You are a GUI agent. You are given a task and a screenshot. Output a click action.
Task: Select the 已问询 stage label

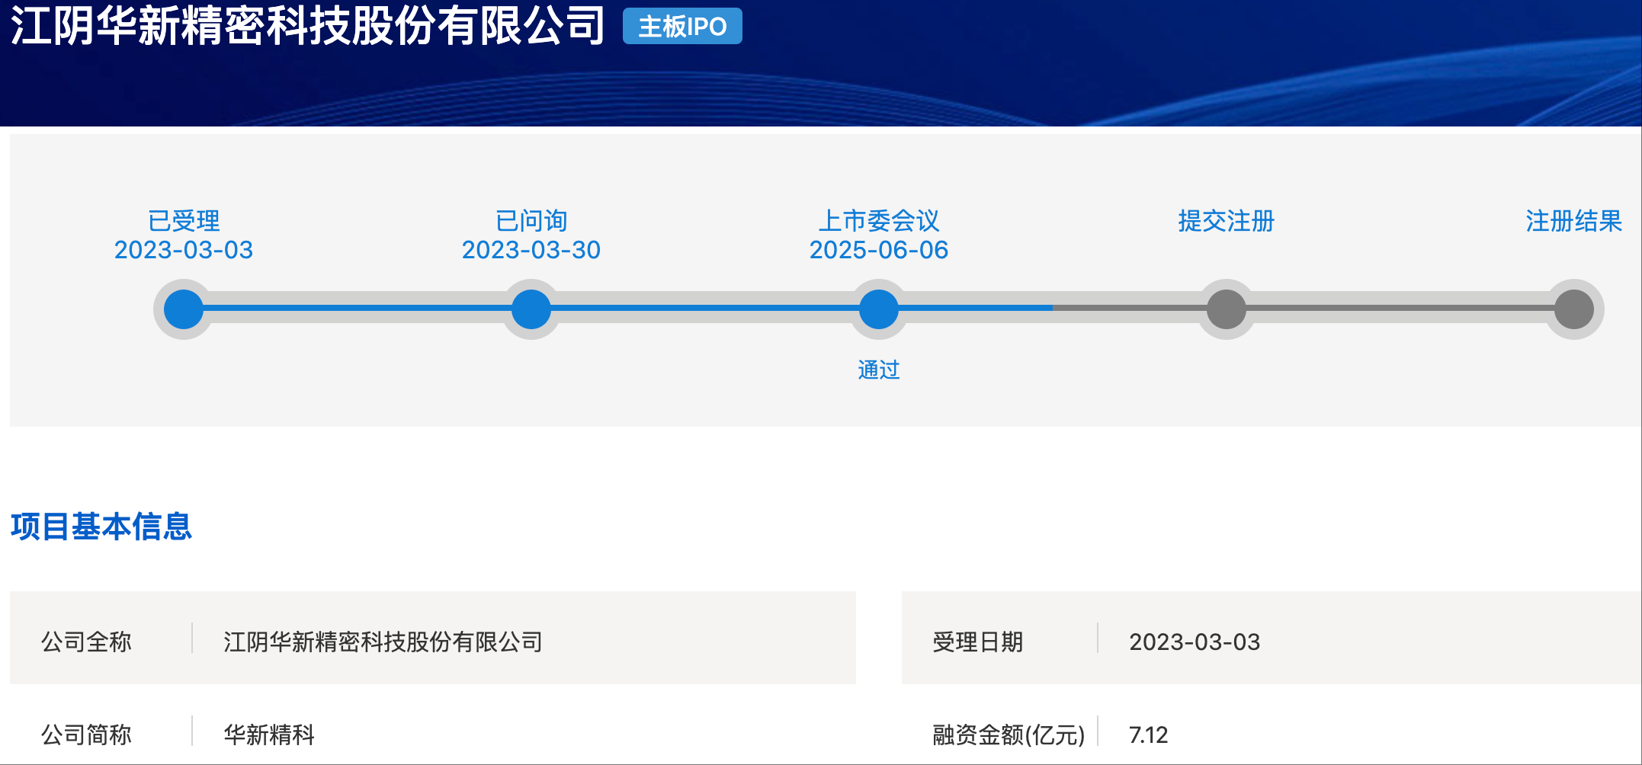(531, 221)
